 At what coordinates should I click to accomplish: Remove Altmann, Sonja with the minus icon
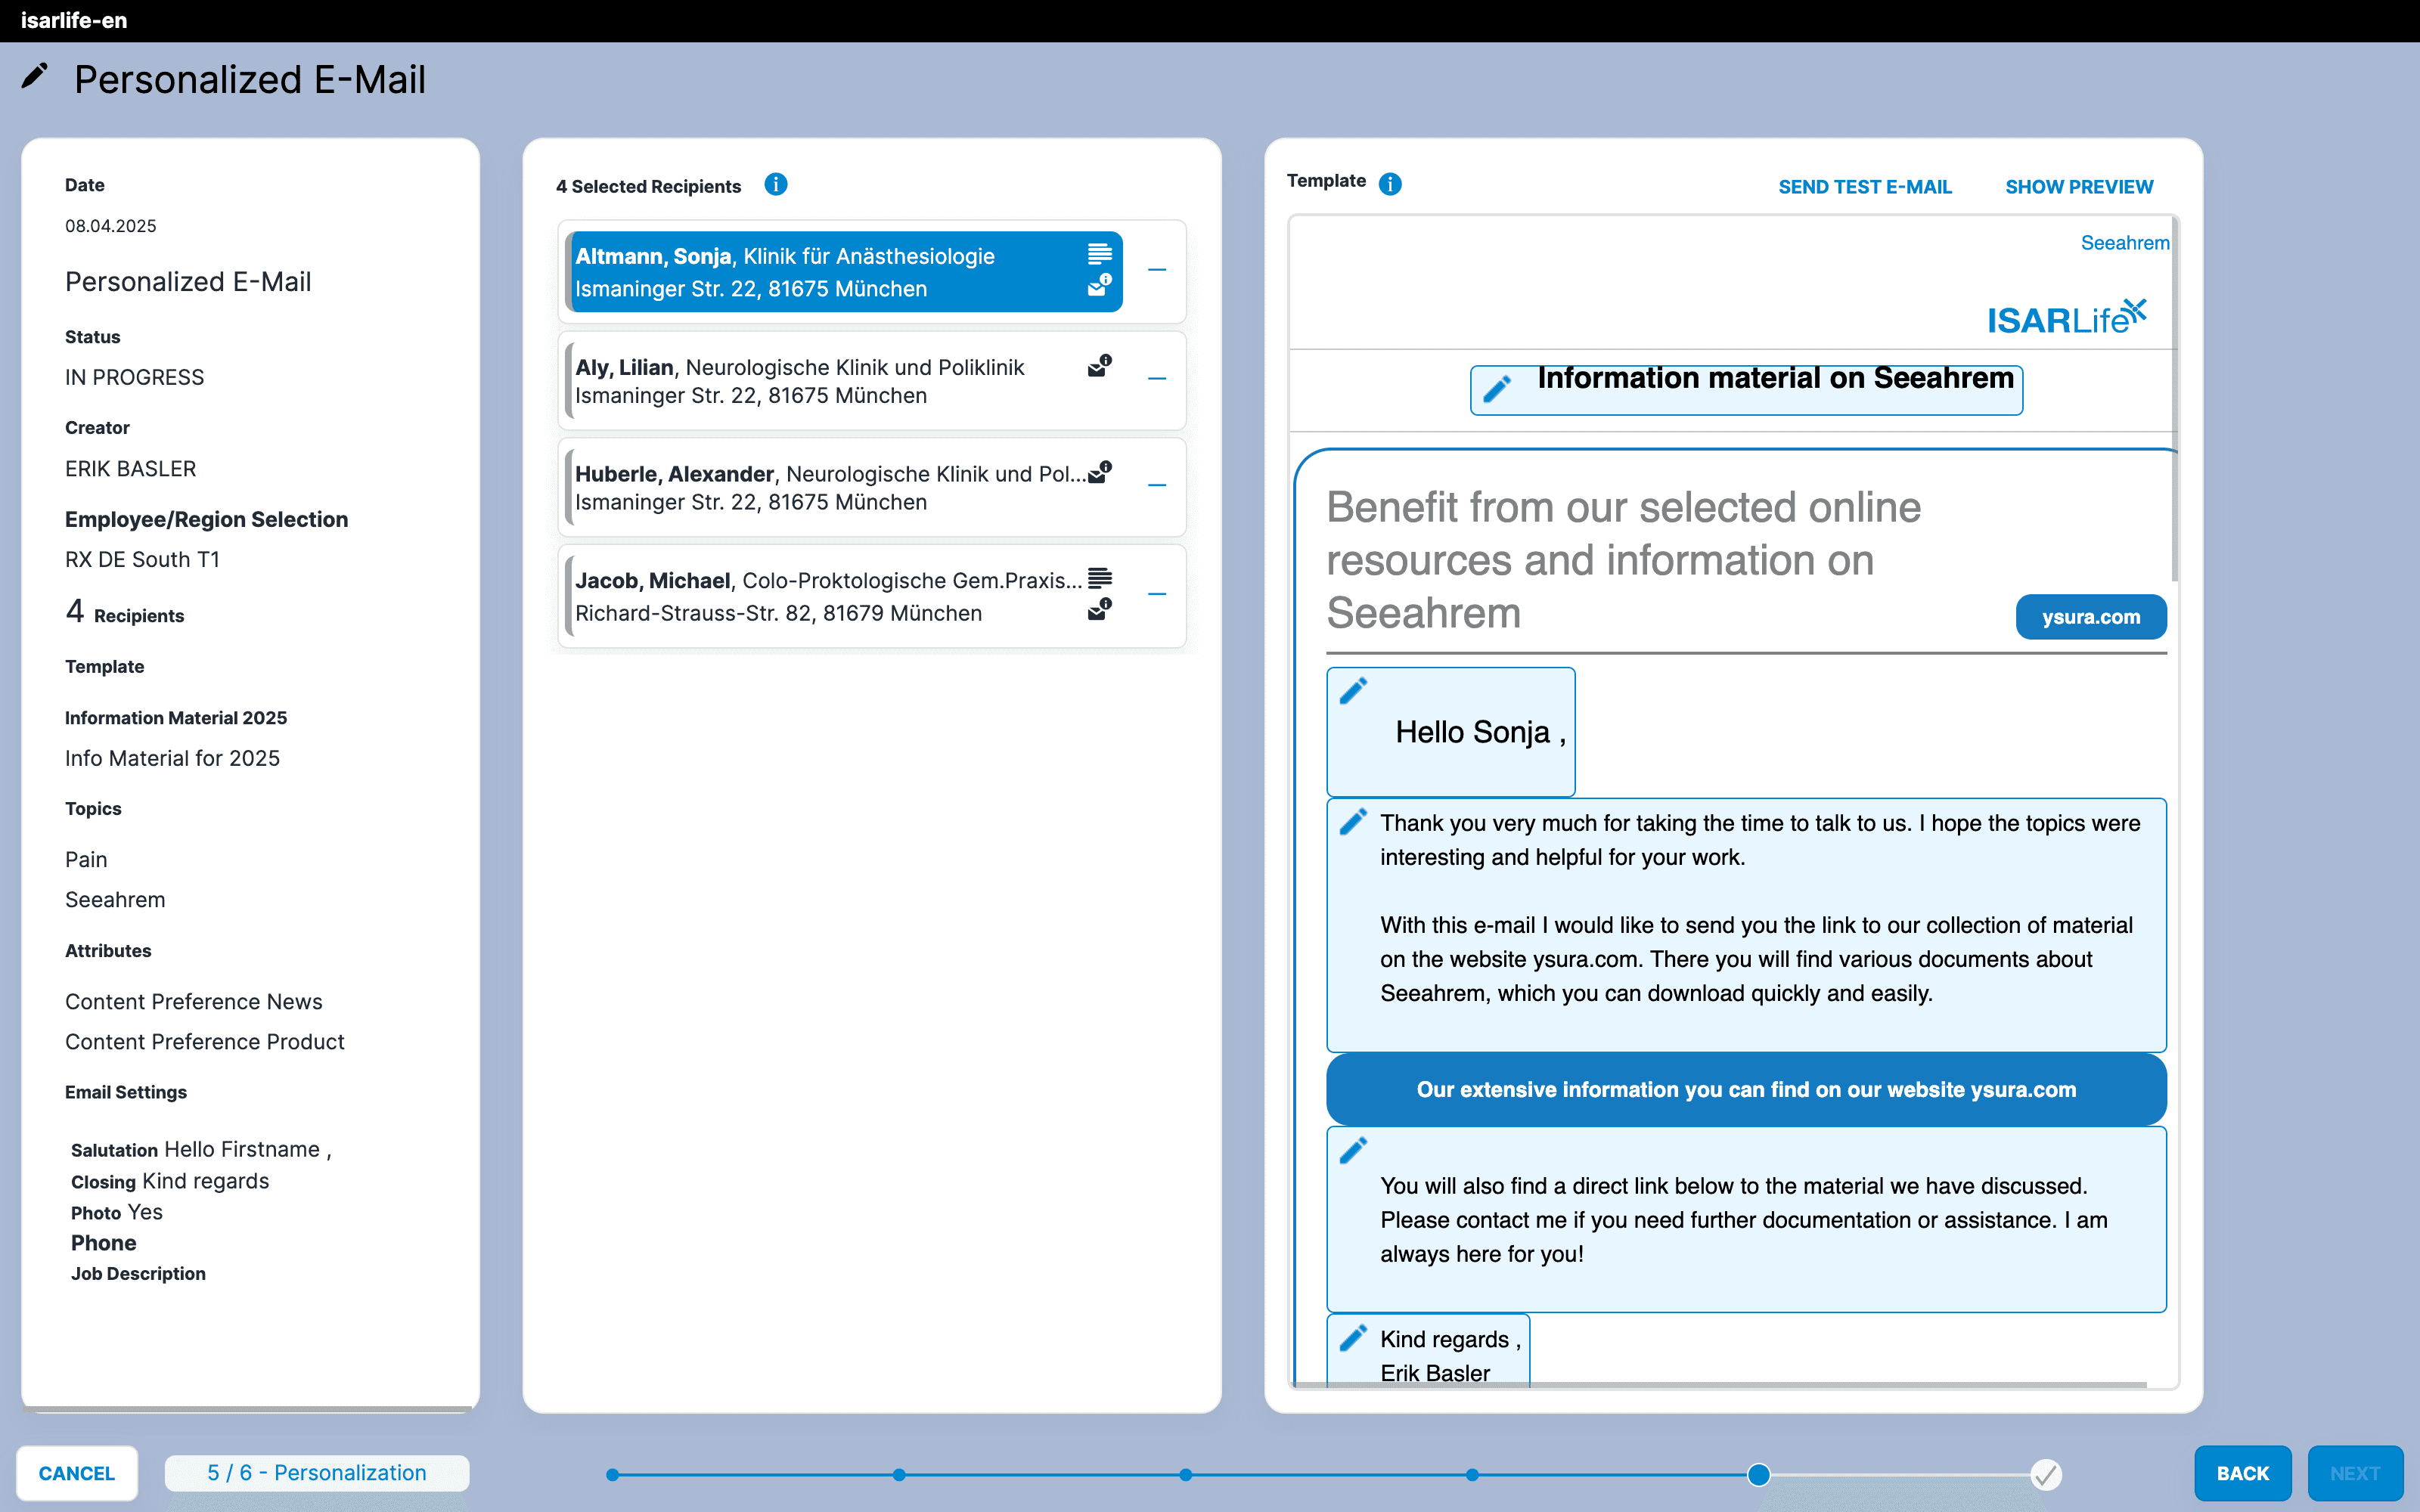(x=1157, y=270)
